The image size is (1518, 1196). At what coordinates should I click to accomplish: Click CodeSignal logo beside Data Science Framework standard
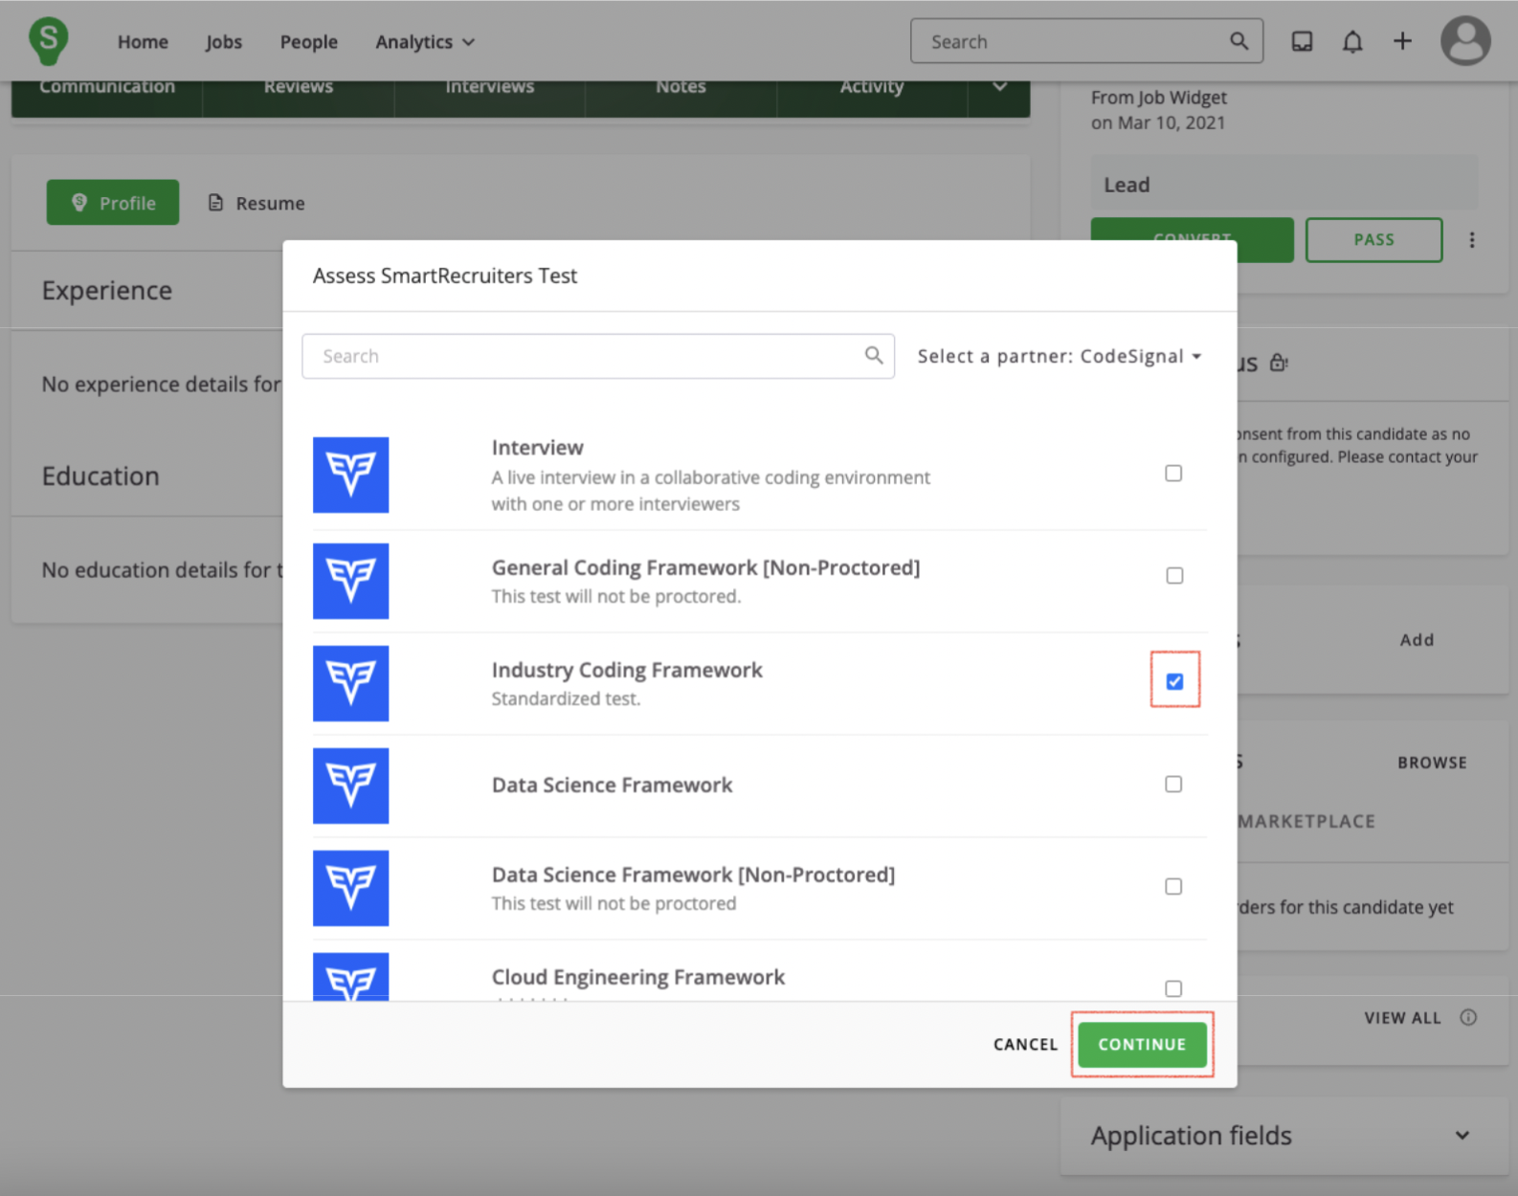coord(350,786)
